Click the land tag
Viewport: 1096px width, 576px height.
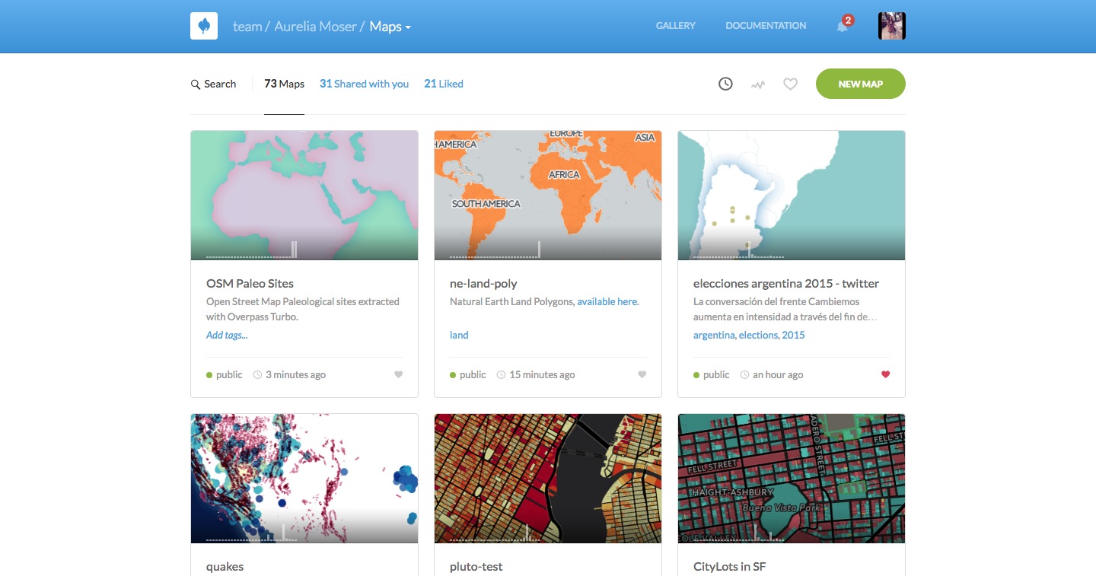pos(459,335)
